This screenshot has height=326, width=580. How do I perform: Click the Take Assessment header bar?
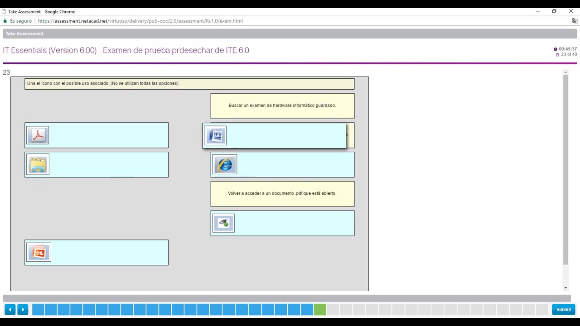[290, 34]
